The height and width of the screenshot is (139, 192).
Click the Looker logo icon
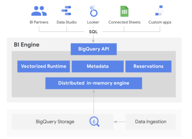[x=94, y=11]
